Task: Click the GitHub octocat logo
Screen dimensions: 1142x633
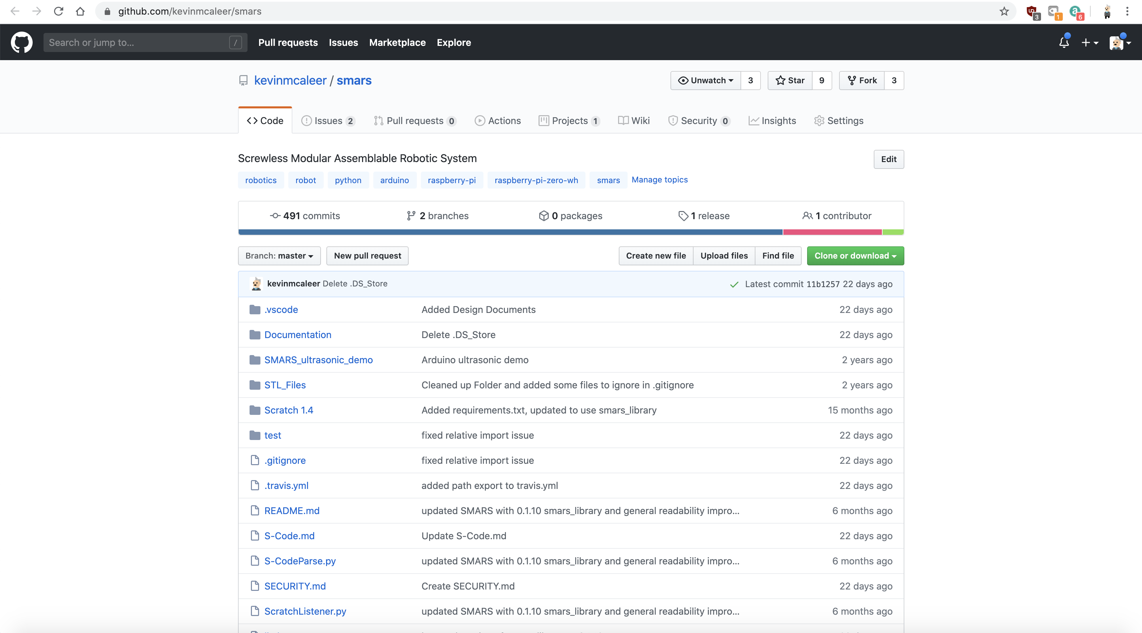Action: [21, 42]
